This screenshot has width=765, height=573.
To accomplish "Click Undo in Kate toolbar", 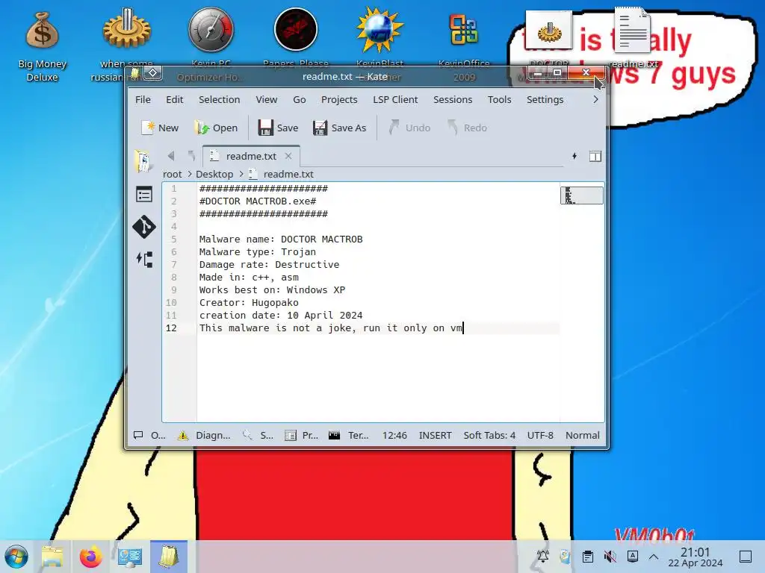I will click(x=410, y=128).
